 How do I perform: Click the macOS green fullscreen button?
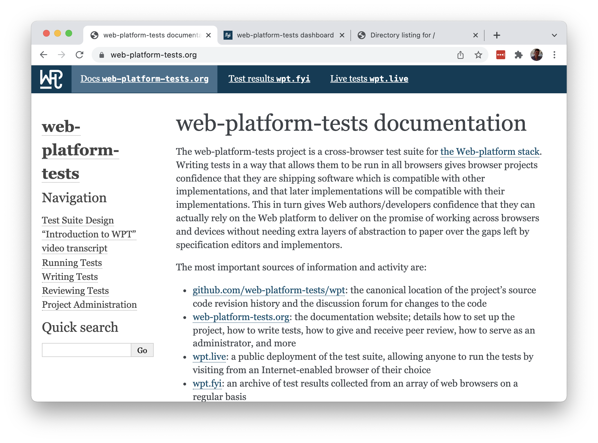(69, 34)
